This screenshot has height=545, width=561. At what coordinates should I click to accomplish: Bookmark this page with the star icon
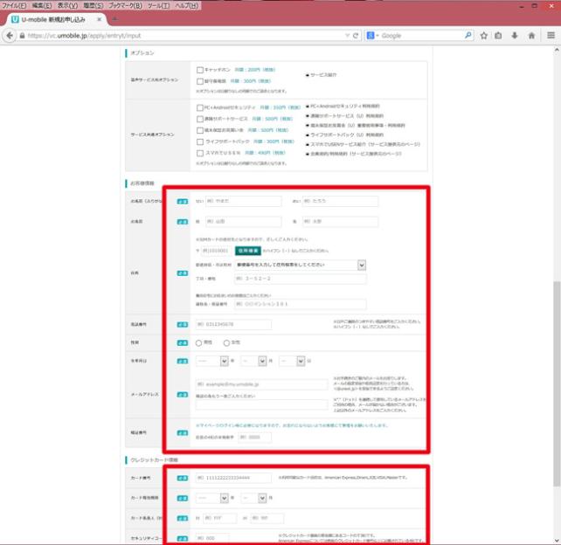[x=484, y=36]
